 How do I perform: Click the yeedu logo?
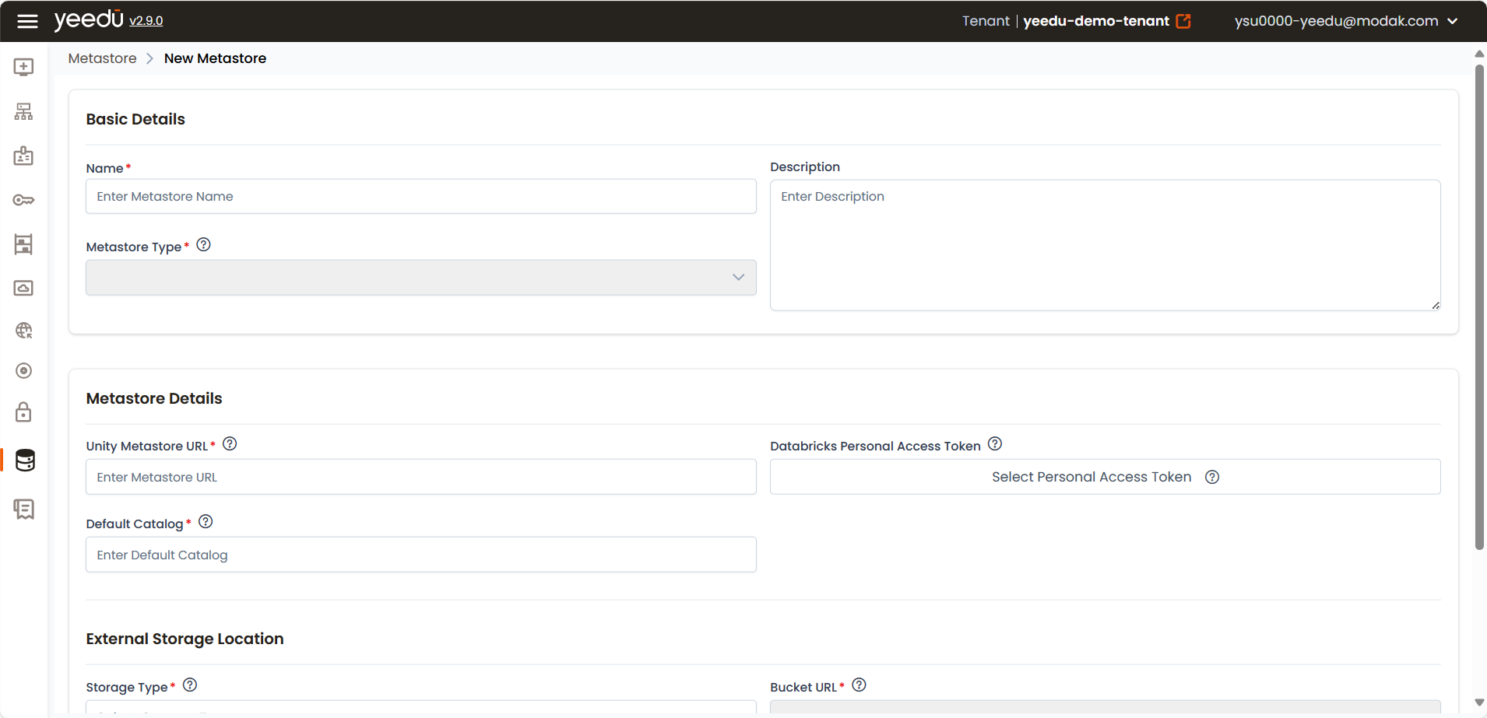point(89,19)
